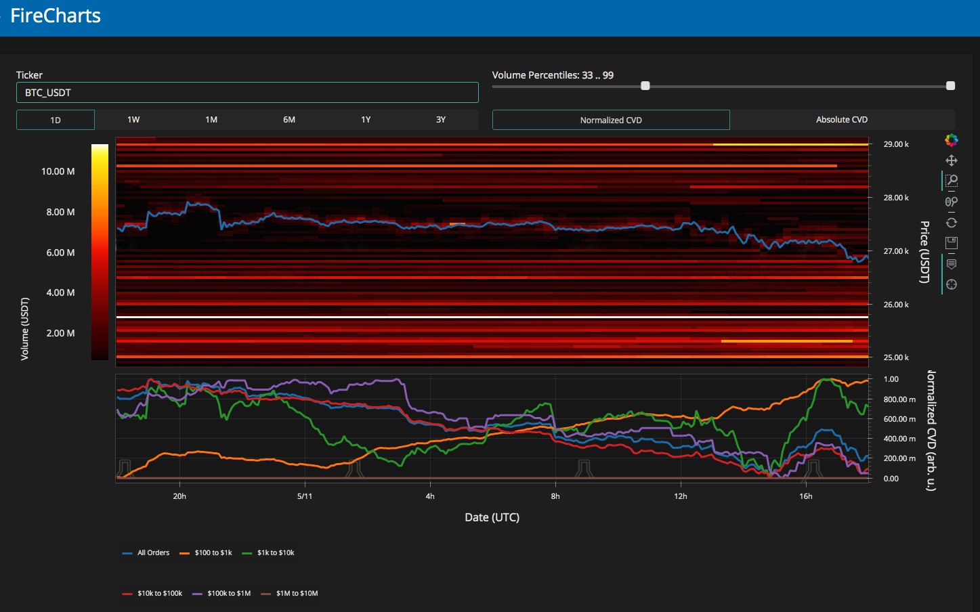Viewport: 980px width, 612px height.
Task: Toggle All Orders legend series
Action: click(x=153, y=553)
